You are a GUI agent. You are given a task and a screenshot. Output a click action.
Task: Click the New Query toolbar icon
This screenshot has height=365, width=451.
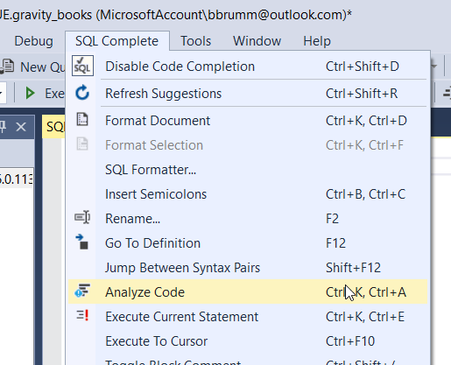pos(6,67)
